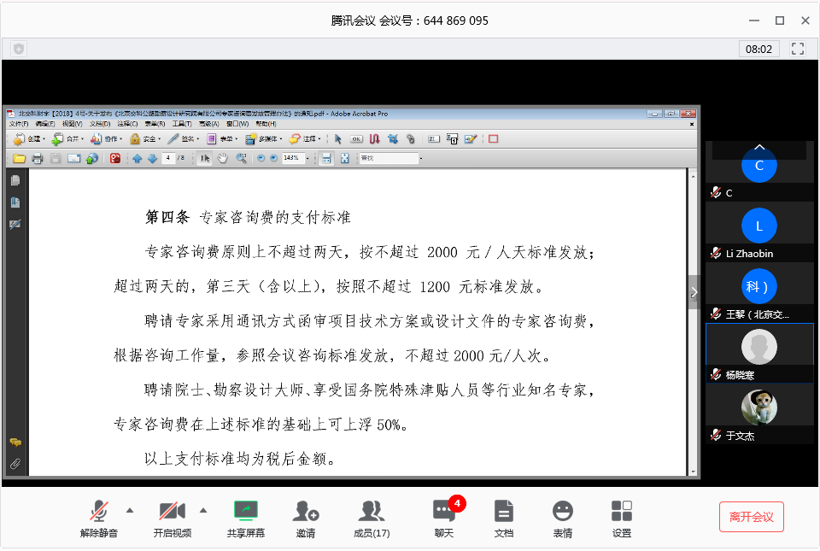Zoom in with plus button
Viewport: 820px width, 551px height.
pyautogui.click(x=273, y=158)
